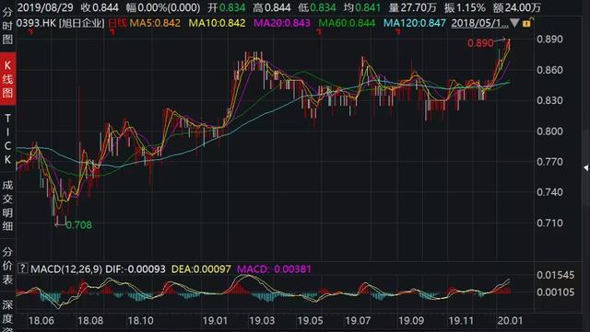Click the MA20:0.843 indicator label
Image resolution: width=590 pixels, height=332 pixels.
point(282,23)
